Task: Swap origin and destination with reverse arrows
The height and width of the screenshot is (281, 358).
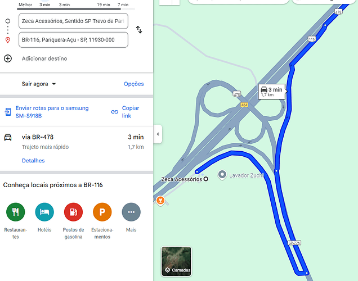Action: [x=139, y=30]
